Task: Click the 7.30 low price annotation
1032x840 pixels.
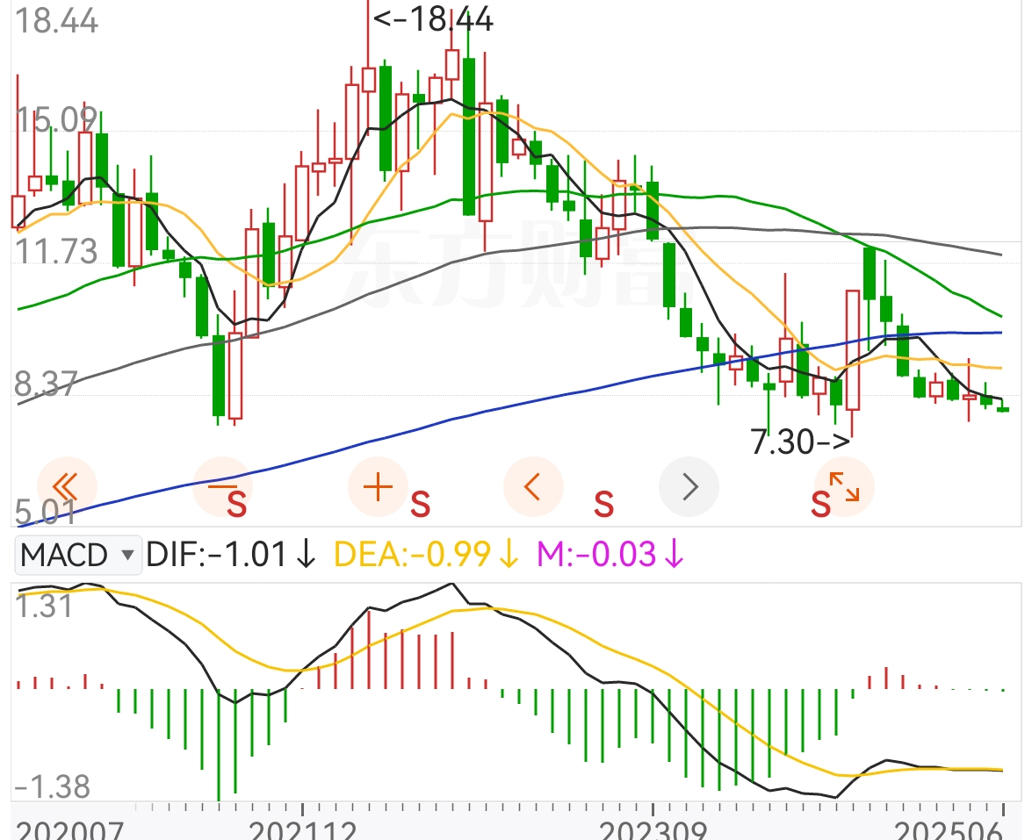Action: click(800, 442)
